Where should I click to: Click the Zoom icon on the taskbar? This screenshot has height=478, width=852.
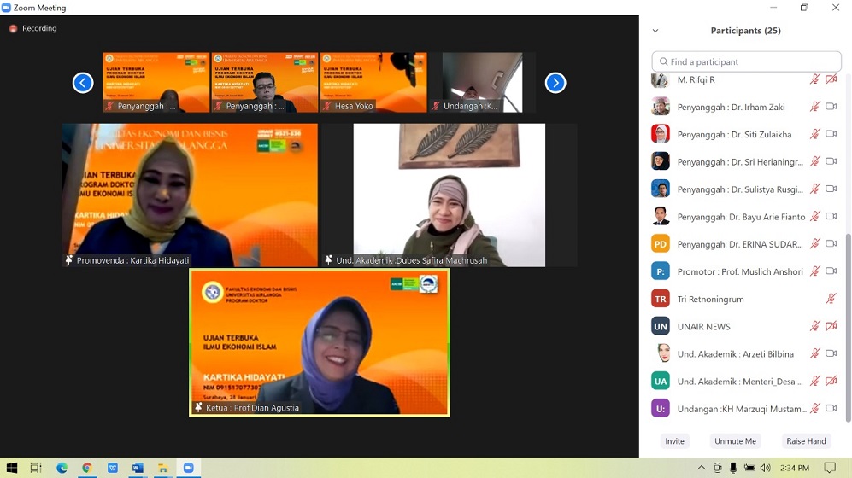[x=188, y=468]
